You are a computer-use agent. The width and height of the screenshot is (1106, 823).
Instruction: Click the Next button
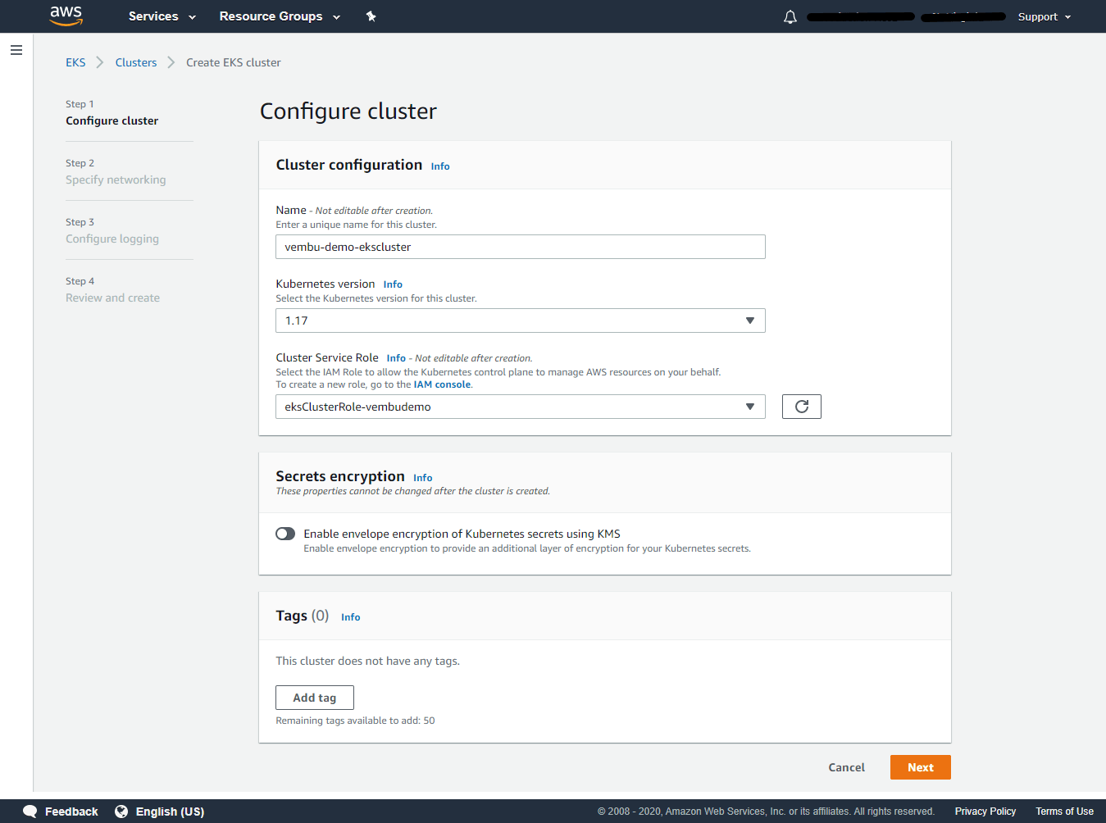click(x=921, y=767)
